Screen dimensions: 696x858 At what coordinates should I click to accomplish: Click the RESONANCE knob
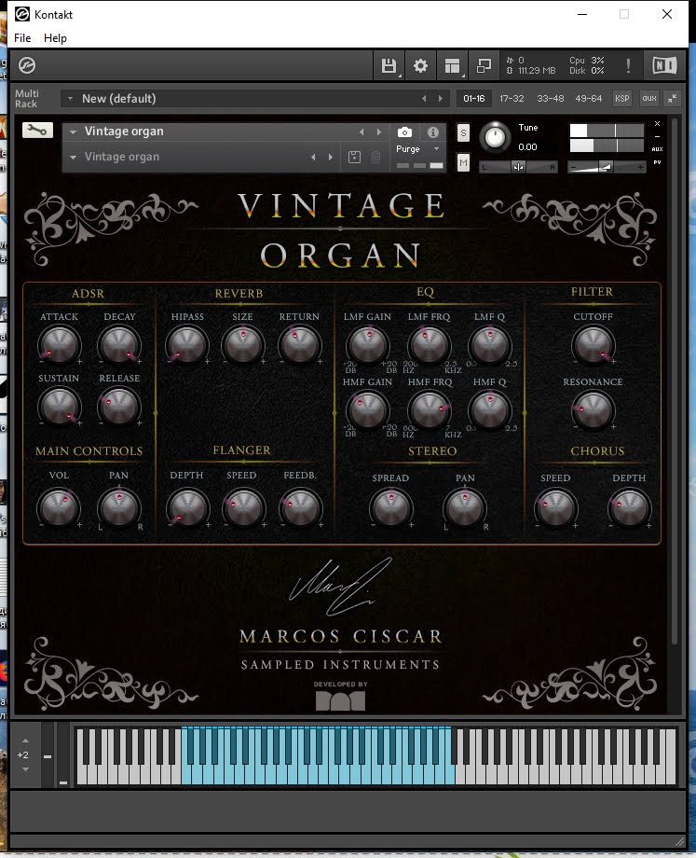[x=594, y=410]
